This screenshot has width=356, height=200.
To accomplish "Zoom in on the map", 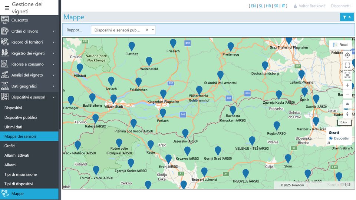I will [x=347, y=85].
